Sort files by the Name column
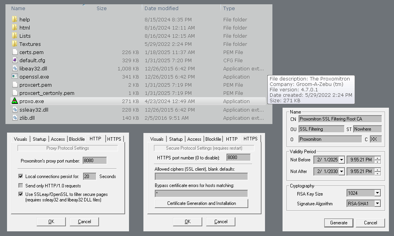The height and width of the screenshot is (236, 394). pos(18,8)
